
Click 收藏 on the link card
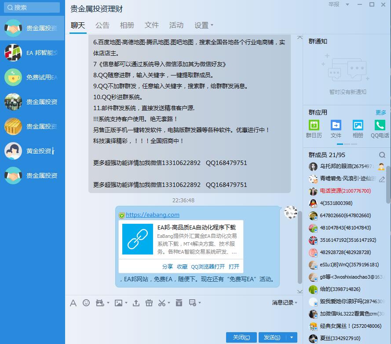[x=182, y=267]
